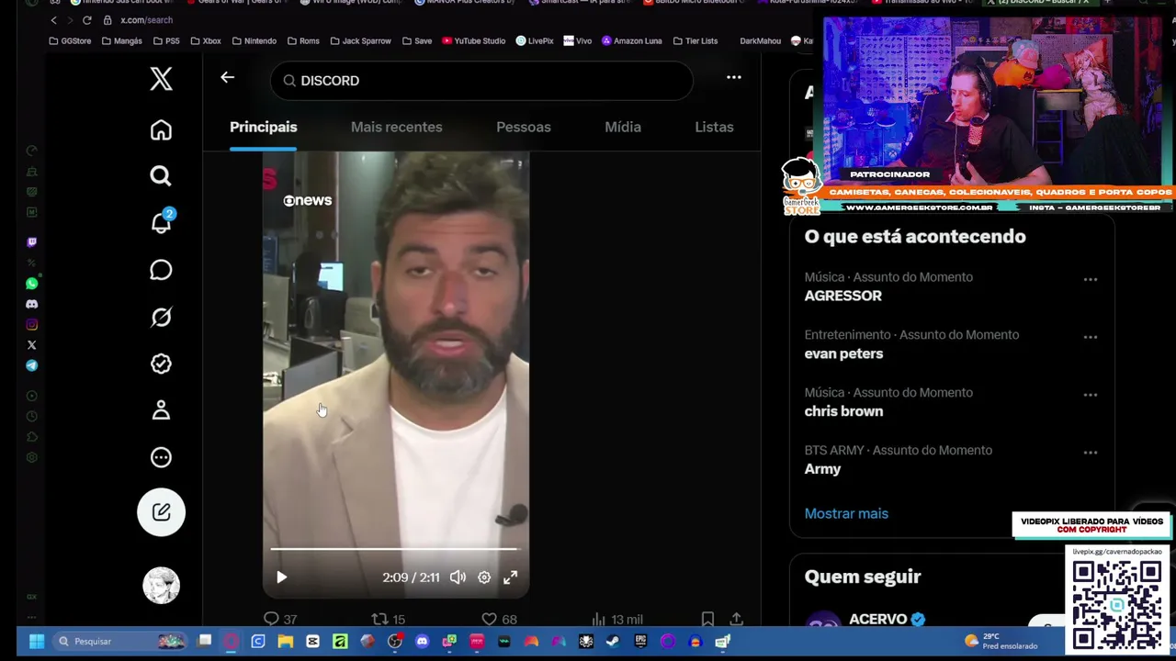Open the account avatar menu

coord(161,585)
